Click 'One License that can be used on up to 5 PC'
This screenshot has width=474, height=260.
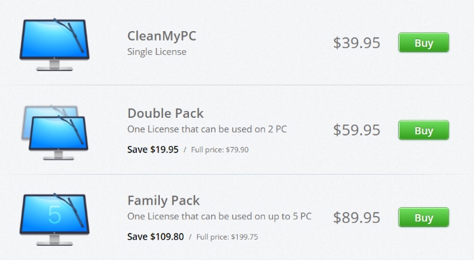point(219,217)
